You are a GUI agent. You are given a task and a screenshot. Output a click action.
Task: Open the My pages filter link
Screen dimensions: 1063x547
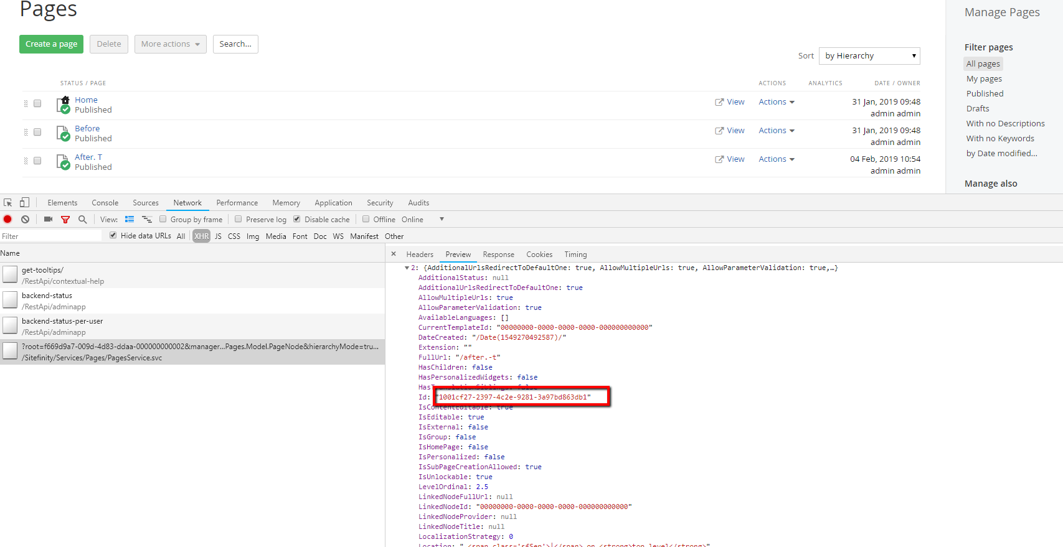984,79
